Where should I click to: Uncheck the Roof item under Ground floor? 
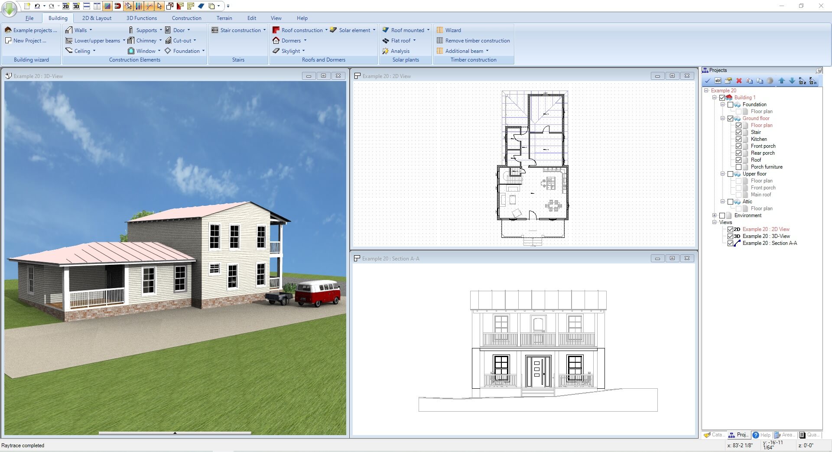[739, 160]
